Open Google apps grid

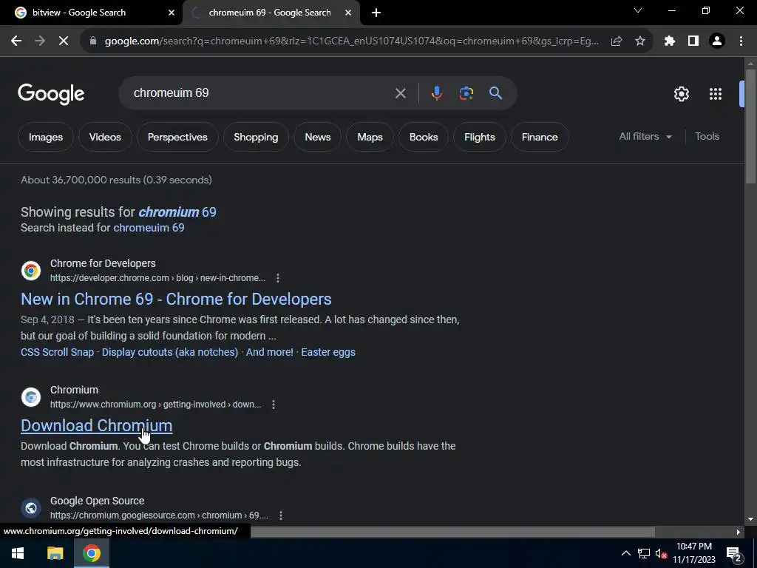(x=716, y=94)
